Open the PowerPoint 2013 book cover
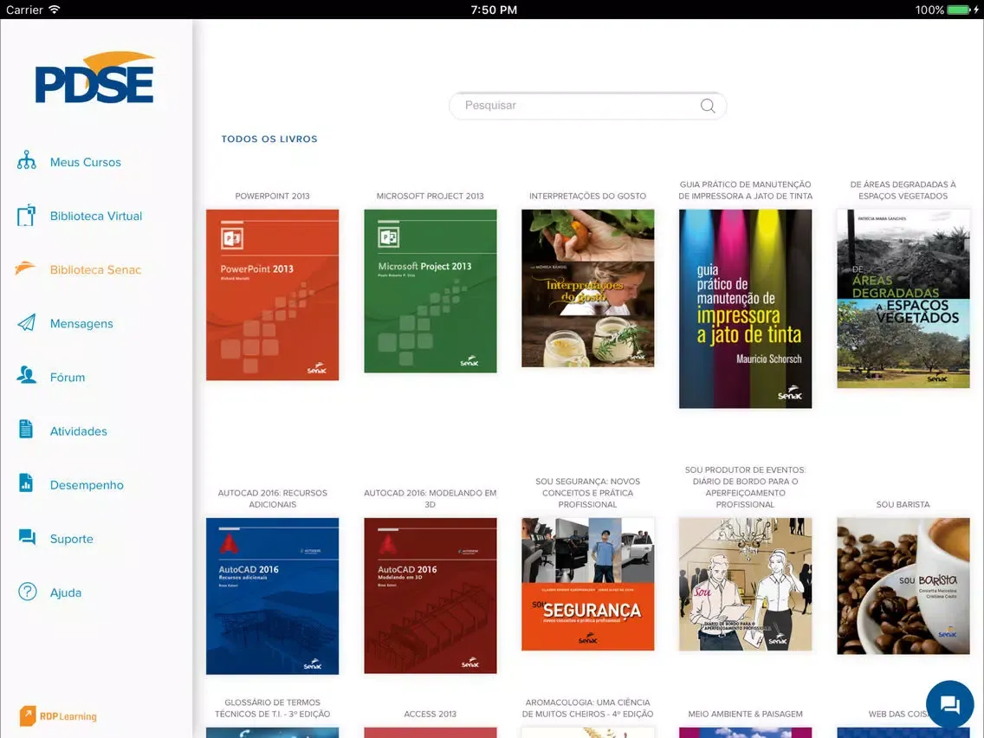This screenshot has height=738, width=984. pyautogui.click(x=272, y=295)
